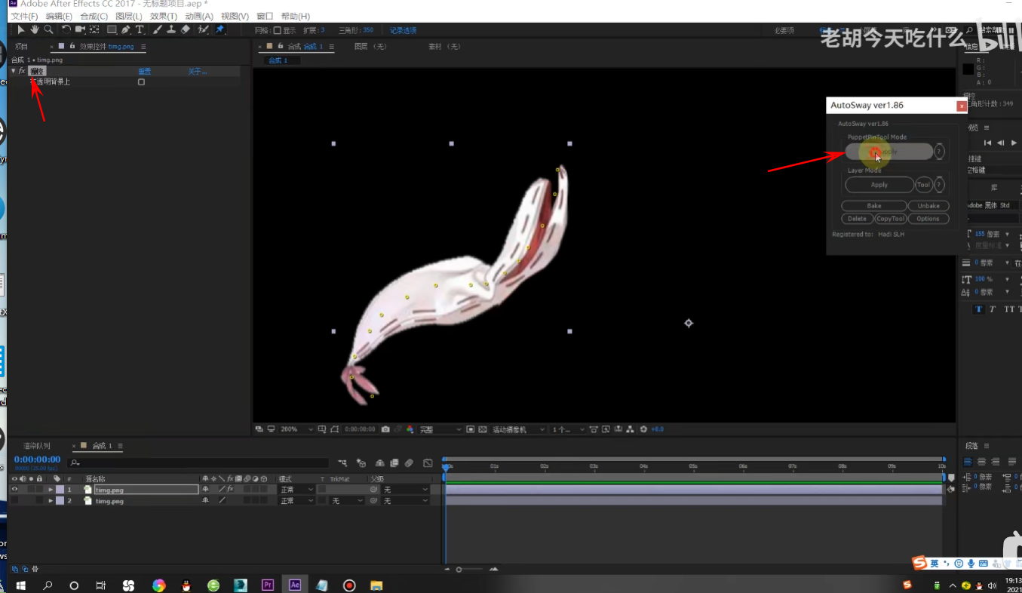This screenshot has width=1022, height=593.
Task: Click the timeline zoom slider handle
Action: point(459,570)
